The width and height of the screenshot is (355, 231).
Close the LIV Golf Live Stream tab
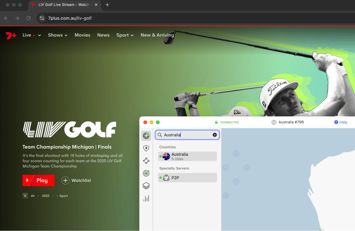click(96, 5)
